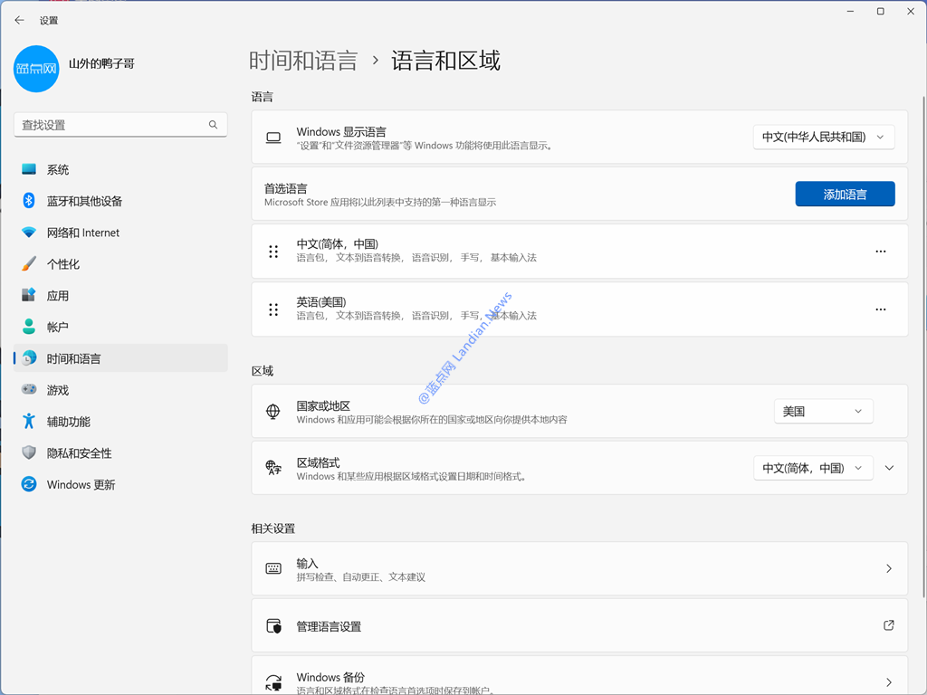This screenshot has height=695, width=927.
Task: Grab drag handle beside 英语(美国)
Action: coord(273,309)
